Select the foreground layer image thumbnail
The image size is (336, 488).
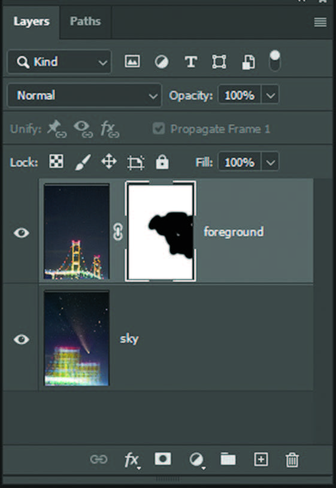(x=77, y=232)
